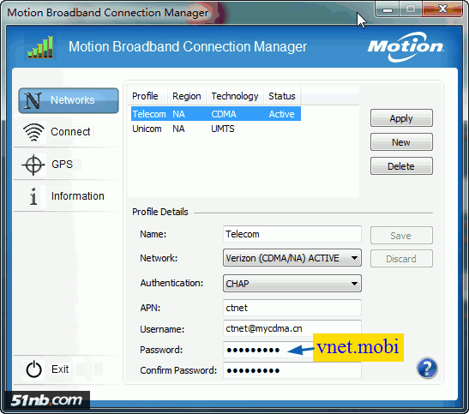
Task: Click the Apply button
Action: [401, 118]
